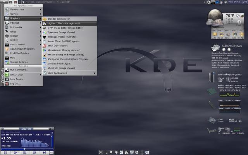Open Kooka (Scan & OCR Program)
This screenshot has width=248, height=155.
(x=69, y=41)
